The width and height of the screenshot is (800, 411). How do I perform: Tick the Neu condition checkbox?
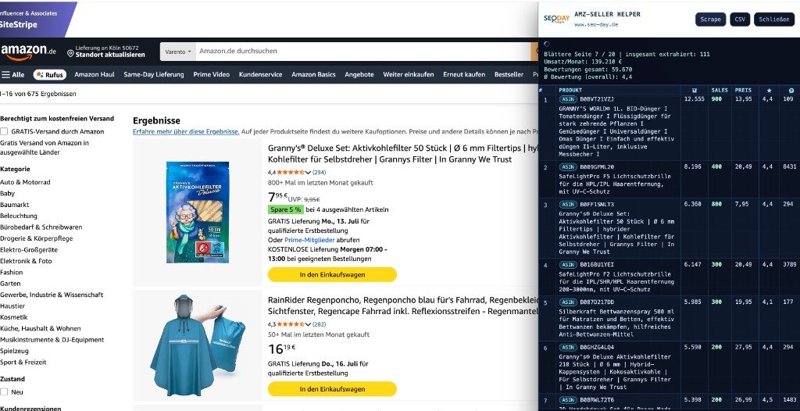click(x=4, y=391)
